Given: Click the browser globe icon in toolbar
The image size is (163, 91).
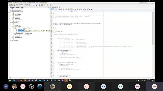Looking at the screenshot, I should click(37, 5).
